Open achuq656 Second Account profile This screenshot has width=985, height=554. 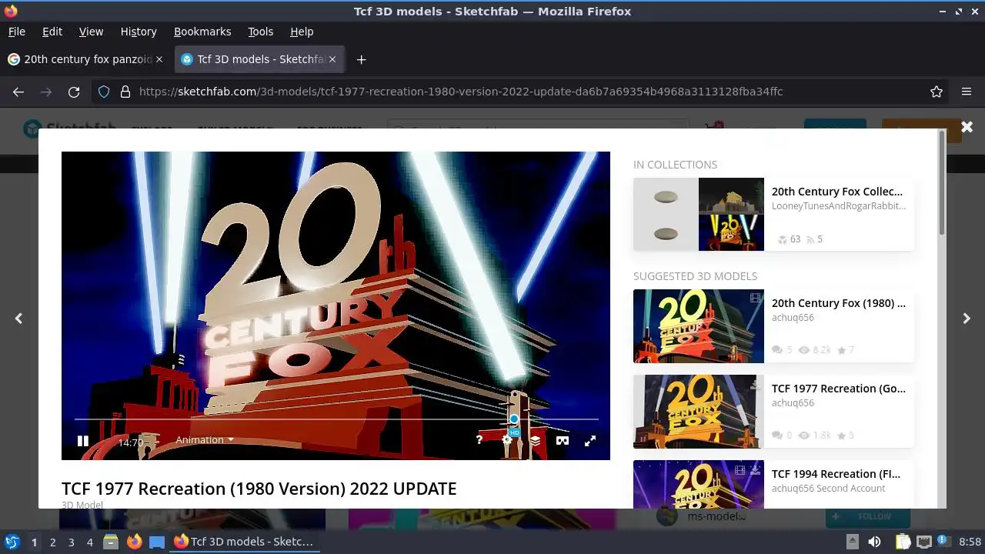pos(829,489)
